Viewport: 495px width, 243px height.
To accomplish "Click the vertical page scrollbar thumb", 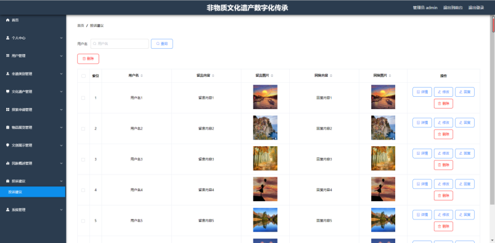I will (x=493, y=24).
